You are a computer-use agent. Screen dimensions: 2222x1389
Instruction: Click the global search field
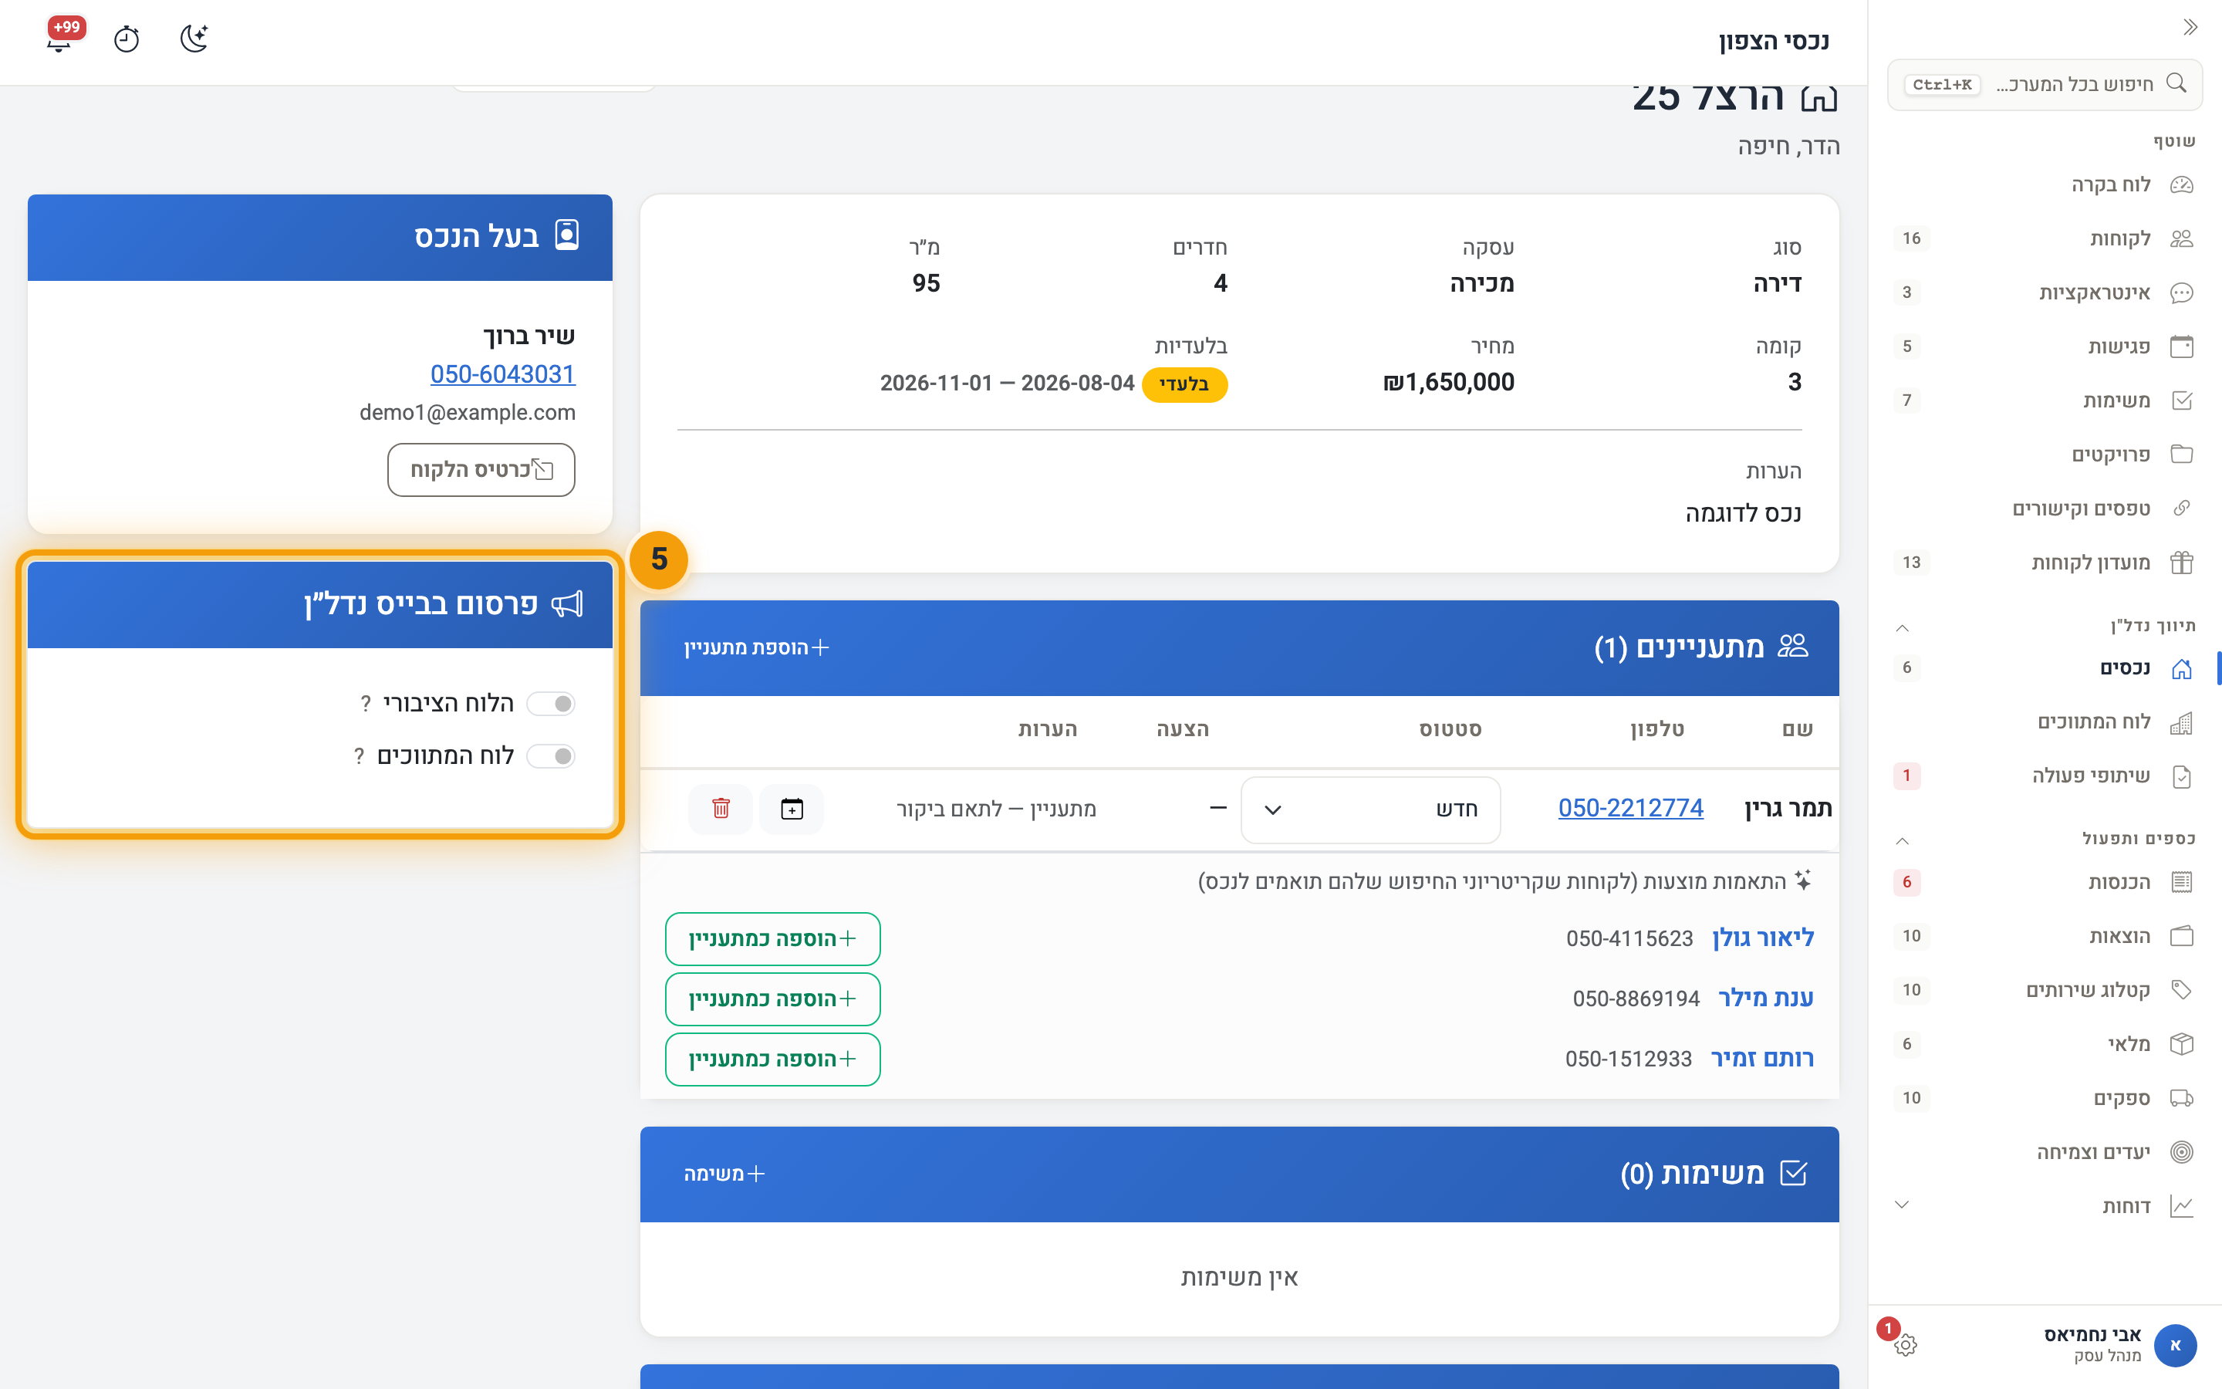(x=2045, y=85)
